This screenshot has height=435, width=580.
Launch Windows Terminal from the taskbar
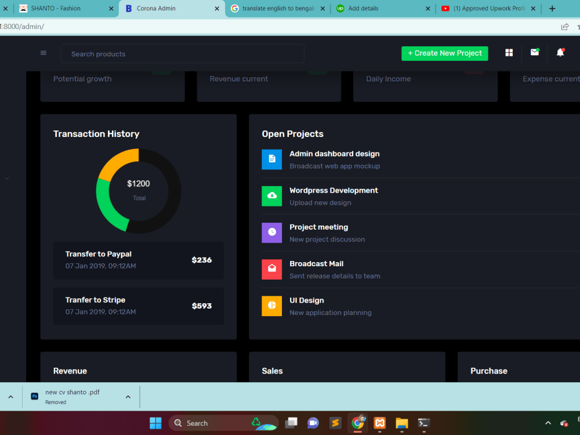[423, 423]
